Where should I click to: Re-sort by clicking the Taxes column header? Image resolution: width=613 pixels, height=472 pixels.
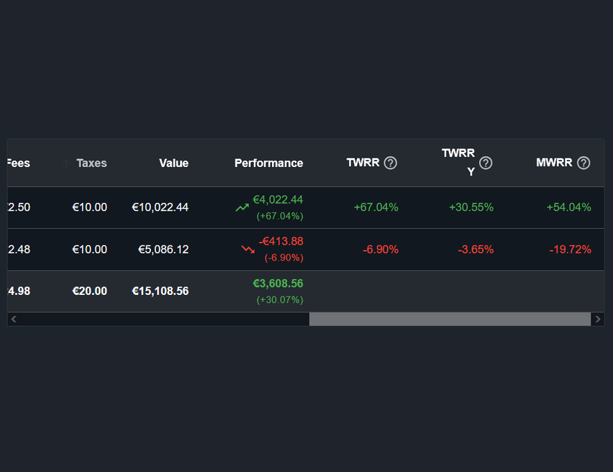point(91,163)
